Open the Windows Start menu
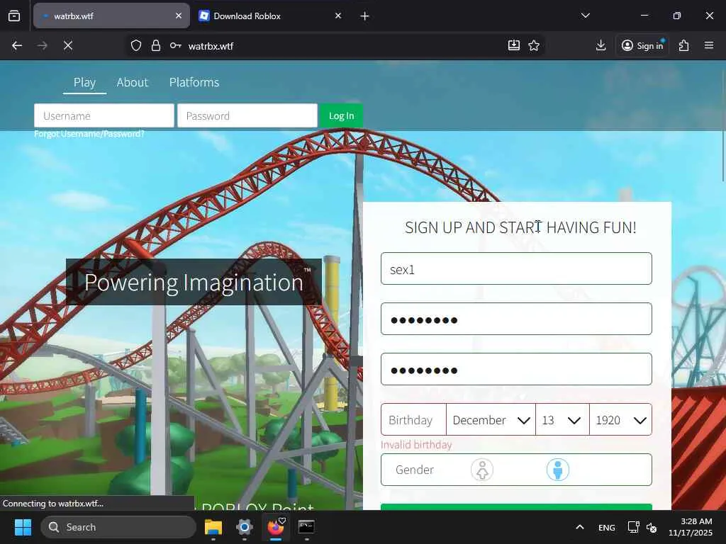726x544 pixels. (23, 527)
